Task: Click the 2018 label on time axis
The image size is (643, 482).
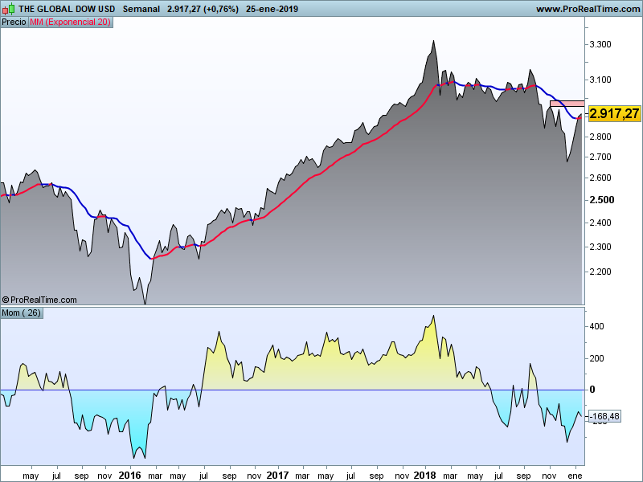Action: click(425, 476)
